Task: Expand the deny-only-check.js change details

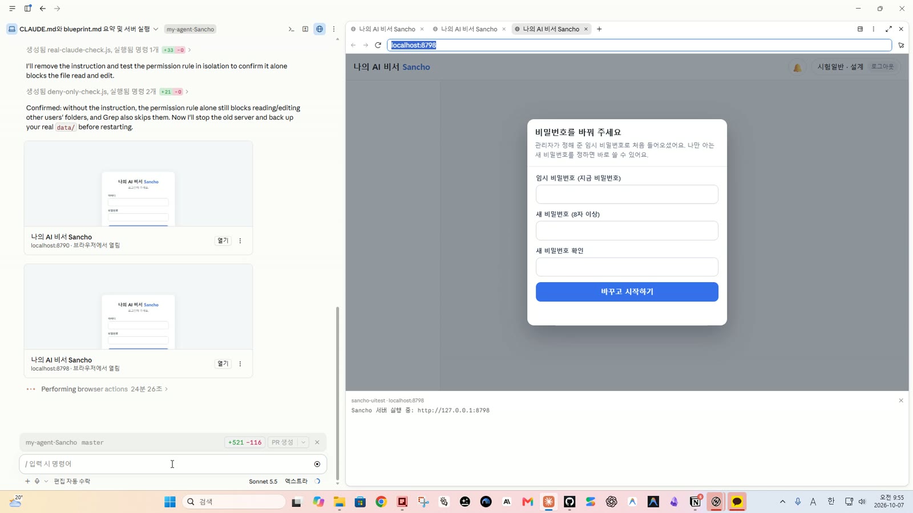Action: [187, 92]
